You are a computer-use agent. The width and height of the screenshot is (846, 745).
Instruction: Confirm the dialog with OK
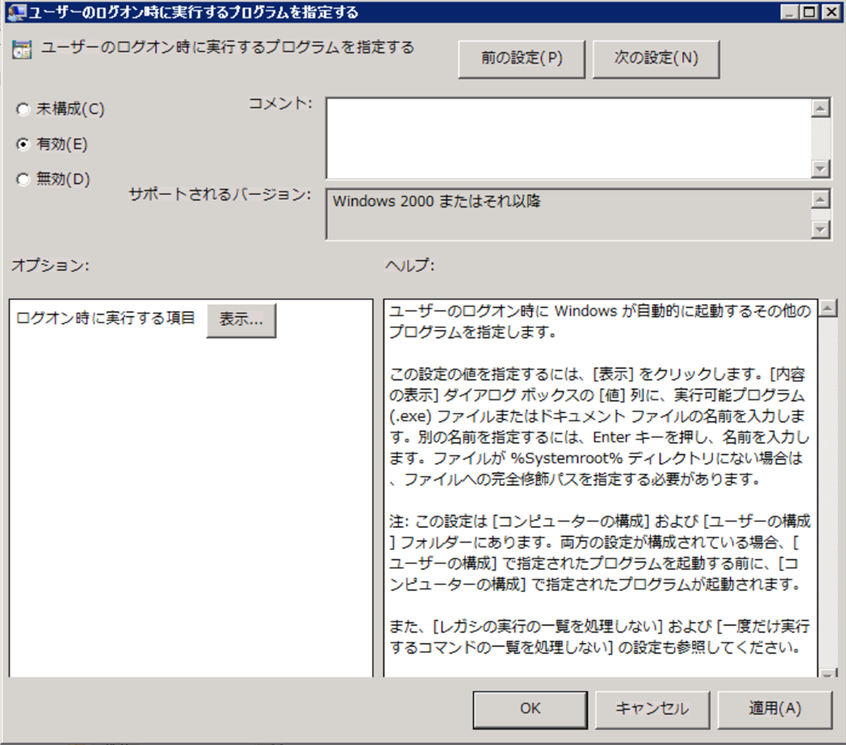[x=531, y=709]
